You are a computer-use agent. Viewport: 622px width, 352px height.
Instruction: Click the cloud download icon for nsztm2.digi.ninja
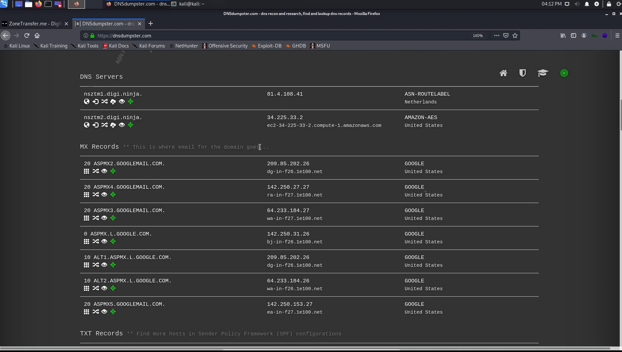point(113,125)
